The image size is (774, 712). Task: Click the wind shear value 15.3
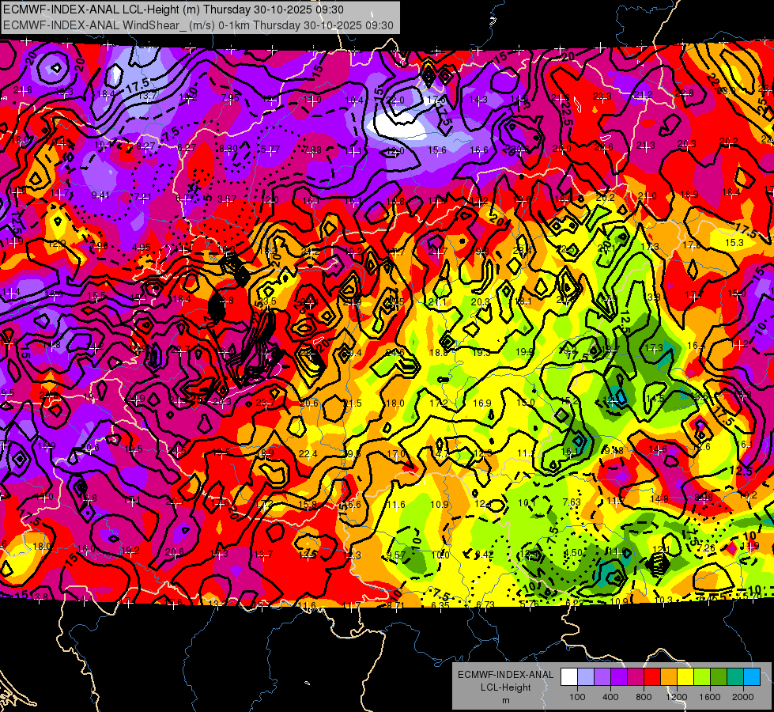pos(734,243)
